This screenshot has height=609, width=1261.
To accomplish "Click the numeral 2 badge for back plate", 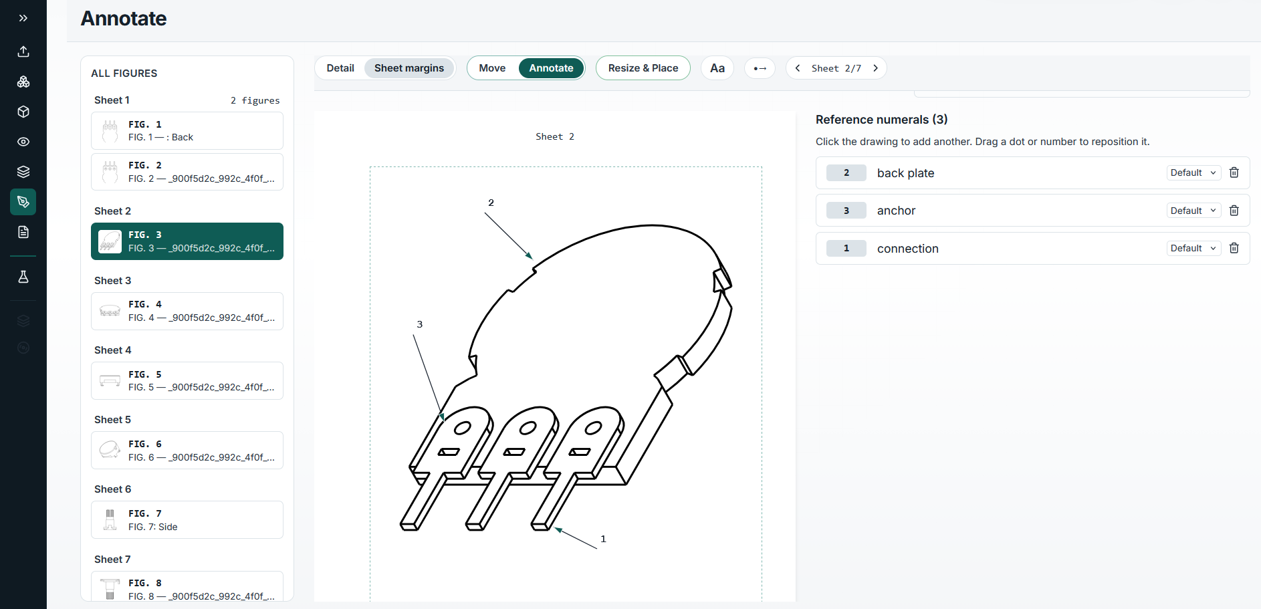I will pyautogui.click(x=846, y=172).
